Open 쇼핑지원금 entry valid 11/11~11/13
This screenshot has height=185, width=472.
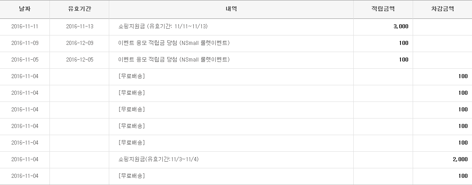click(x=163, y=26)
